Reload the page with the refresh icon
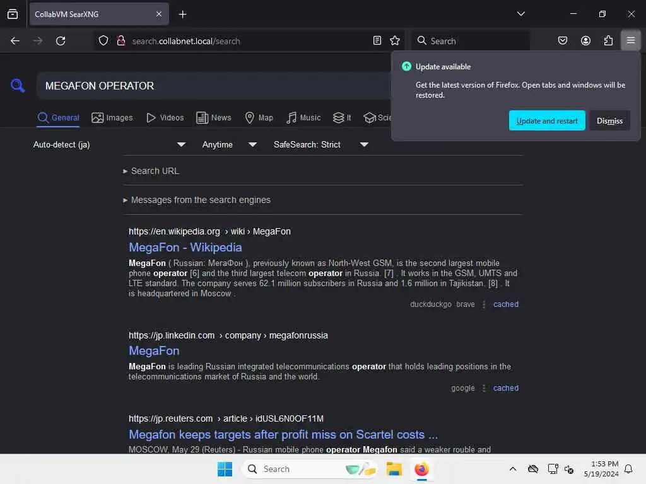The image size is (646, 484). coord(61,41)
